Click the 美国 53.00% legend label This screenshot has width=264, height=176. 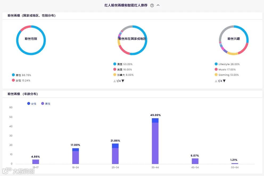pos(125,64)
